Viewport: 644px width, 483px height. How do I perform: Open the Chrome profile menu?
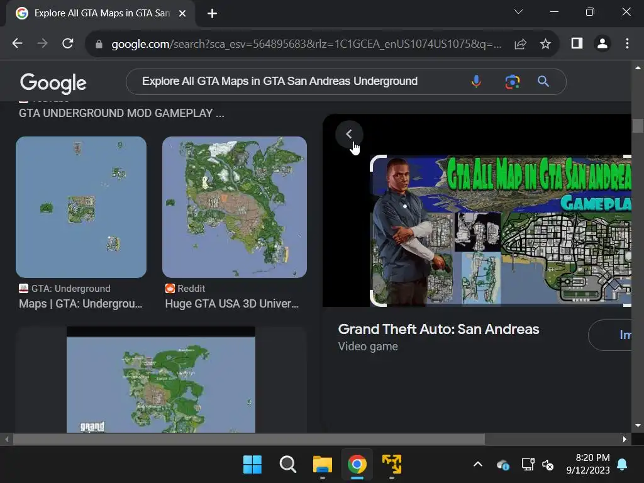click(x=602, y=43)
